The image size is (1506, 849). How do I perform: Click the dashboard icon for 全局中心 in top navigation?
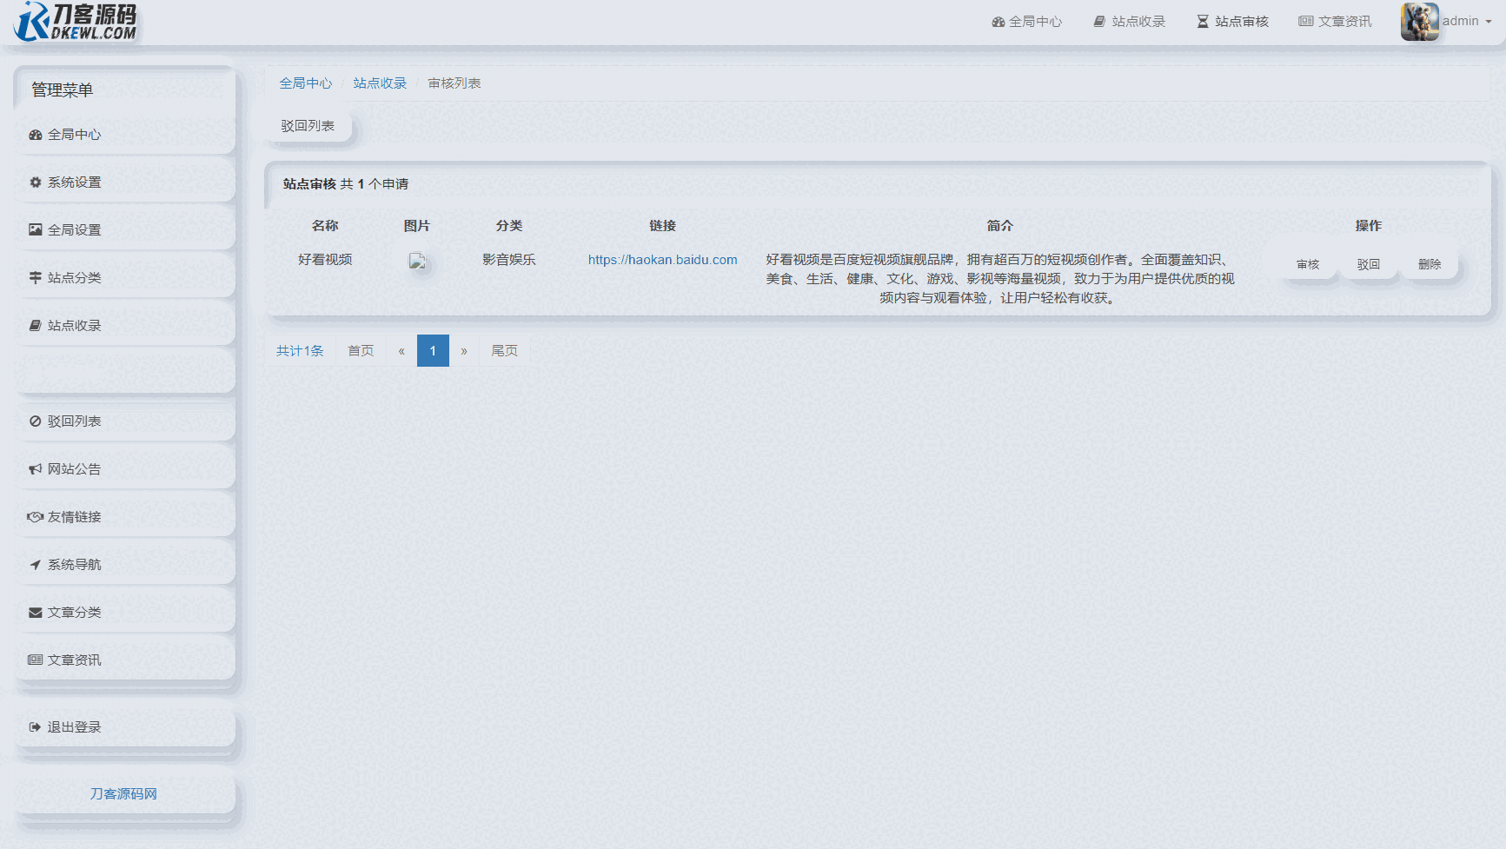[x=998, y=22]
